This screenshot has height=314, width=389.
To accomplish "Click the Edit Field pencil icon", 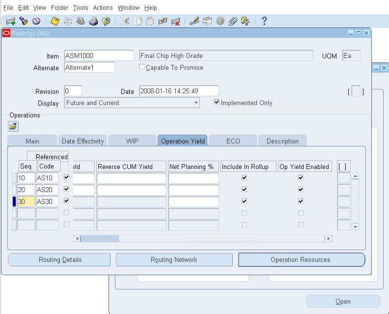I will click(x=194, y=21).
